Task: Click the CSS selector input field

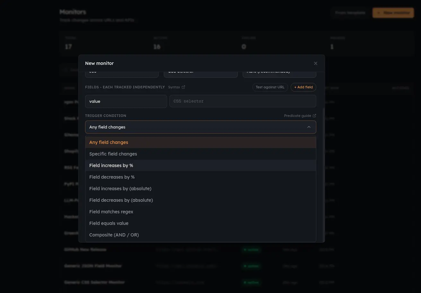Action: pyautogui.click(x=243, y=101)
